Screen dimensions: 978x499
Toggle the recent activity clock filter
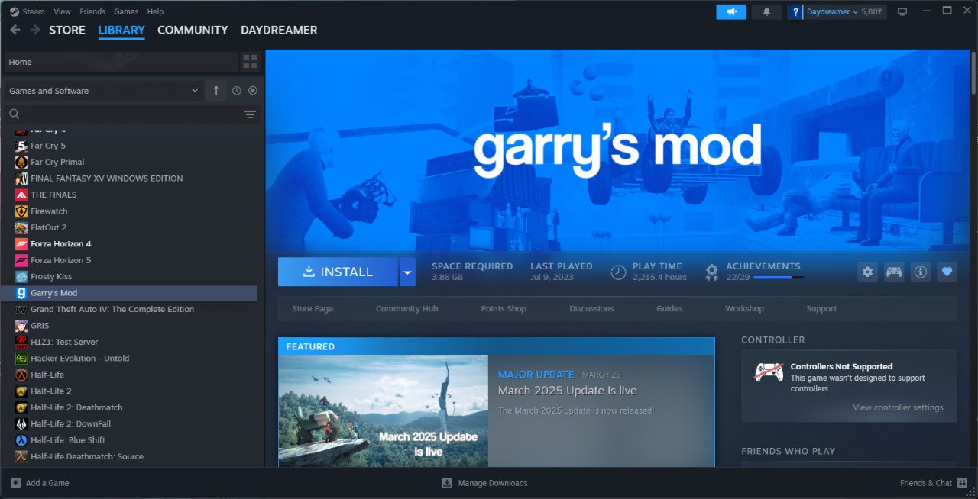coord(237,91)
